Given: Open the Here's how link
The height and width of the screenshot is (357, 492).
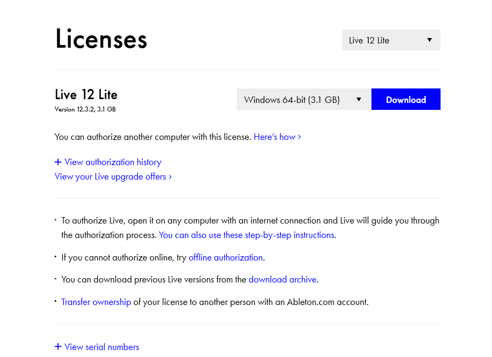Looking at the screenshot, I should coord(274,137).
